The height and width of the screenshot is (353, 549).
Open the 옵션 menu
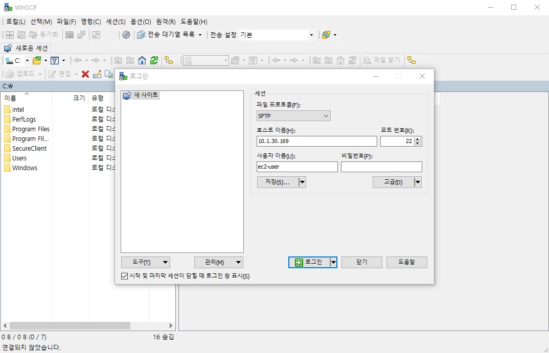point(141,21)
